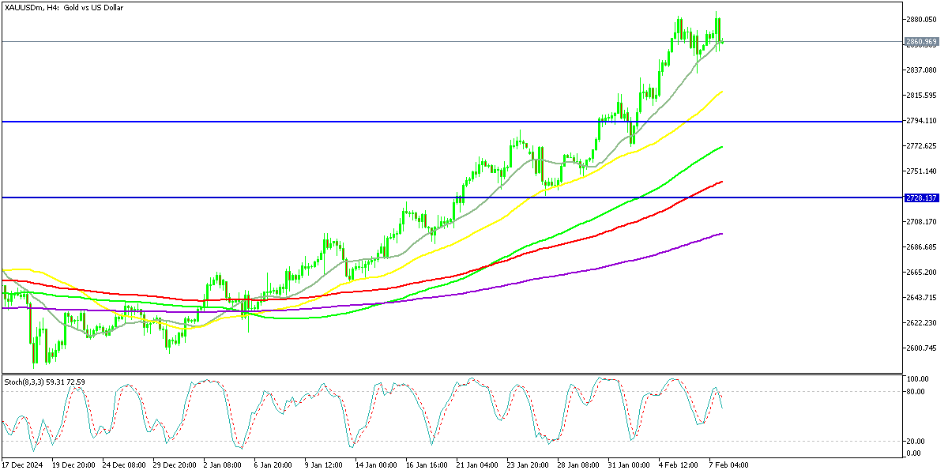Viewport: 948px width, 474px height.
Task: Click the 0.00 stochastic scale label
Action: tap(913, 453)
